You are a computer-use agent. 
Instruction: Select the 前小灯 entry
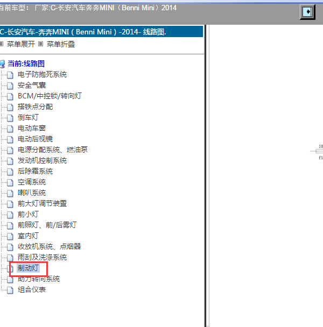(x=28, y=214)
